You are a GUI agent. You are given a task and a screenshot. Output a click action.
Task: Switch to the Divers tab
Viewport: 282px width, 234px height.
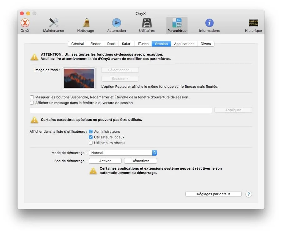click(206, 44)
